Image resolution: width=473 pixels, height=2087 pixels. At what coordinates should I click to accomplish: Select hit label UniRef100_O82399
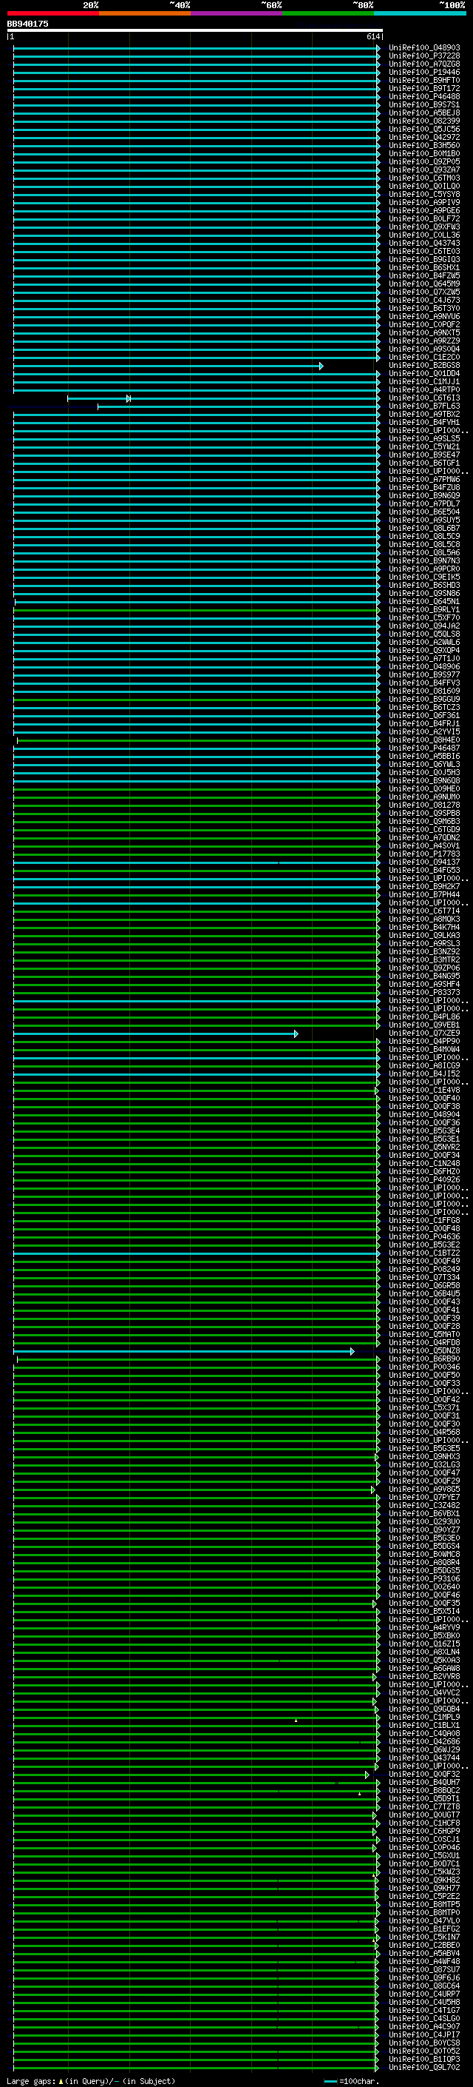(x=424, y=121)
